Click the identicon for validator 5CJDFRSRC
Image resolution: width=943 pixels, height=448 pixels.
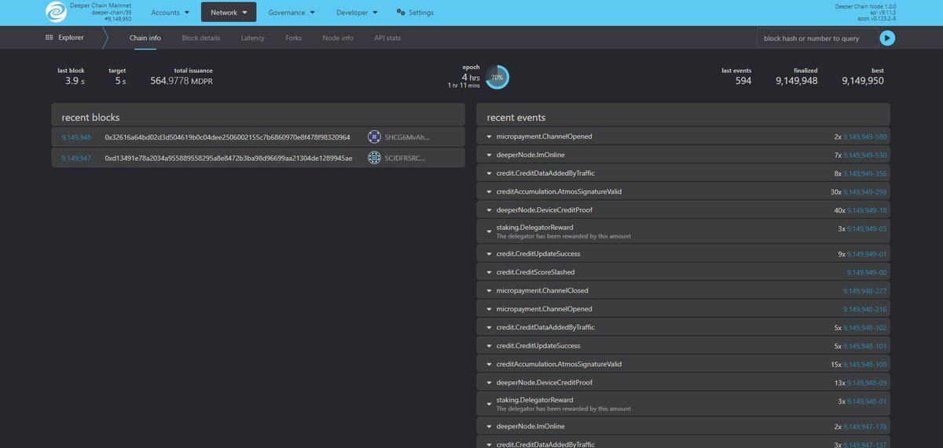tap(375, 158)
